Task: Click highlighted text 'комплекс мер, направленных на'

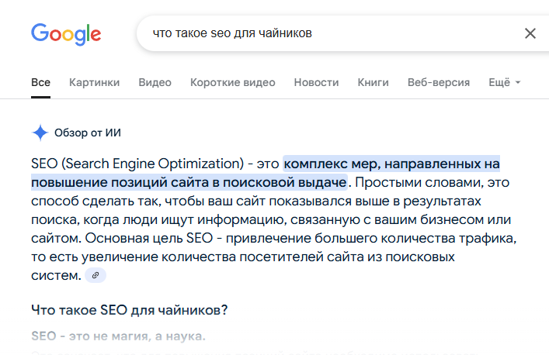Action: [x=391, y=164]
